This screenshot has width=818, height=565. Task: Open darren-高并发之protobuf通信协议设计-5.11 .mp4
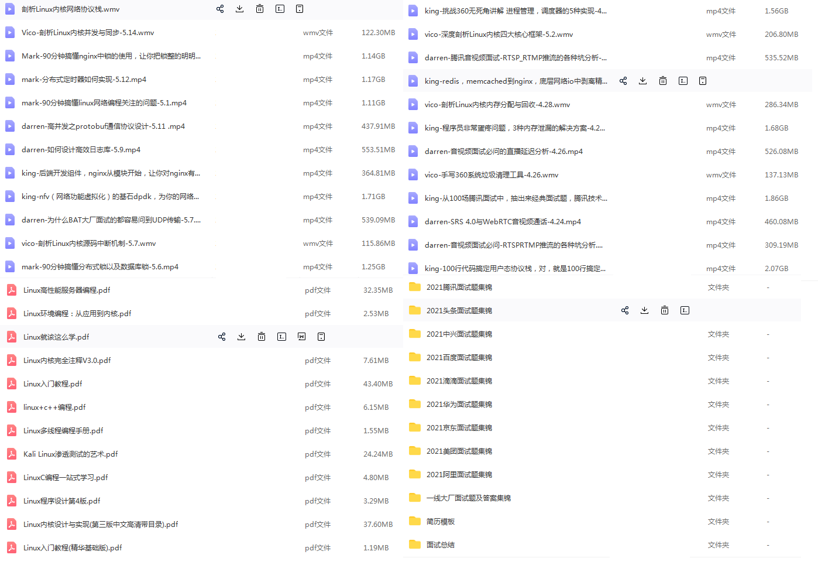pos(103,126)
